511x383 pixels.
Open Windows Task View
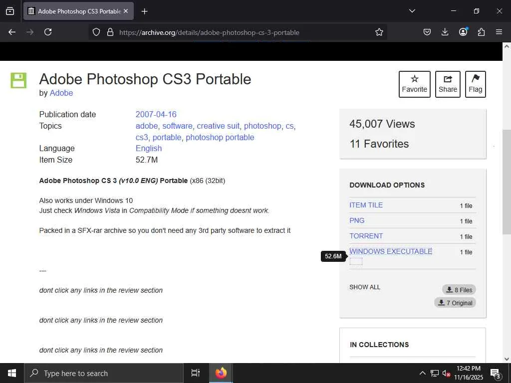pos(196,373)
